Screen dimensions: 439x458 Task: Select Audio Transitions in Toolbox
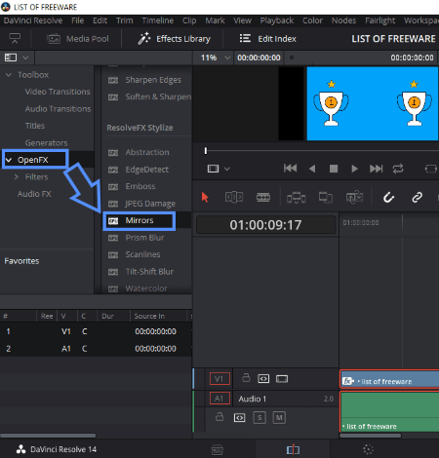pos(58,109)
